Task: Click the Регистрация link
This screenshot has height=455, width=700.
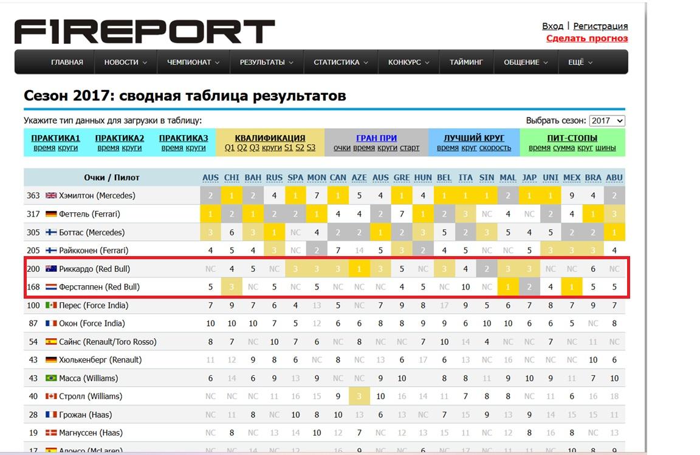Action: click(x=600, y=26)
